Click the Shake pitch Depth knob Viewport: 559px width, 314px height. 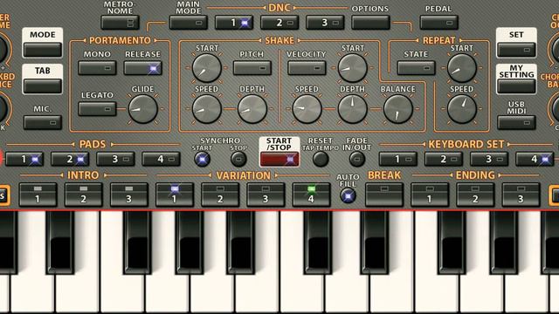point(252,109)
